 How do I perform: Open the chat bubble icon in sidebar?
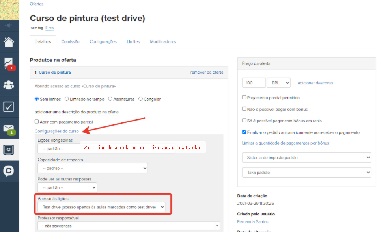tap(9, 171)
